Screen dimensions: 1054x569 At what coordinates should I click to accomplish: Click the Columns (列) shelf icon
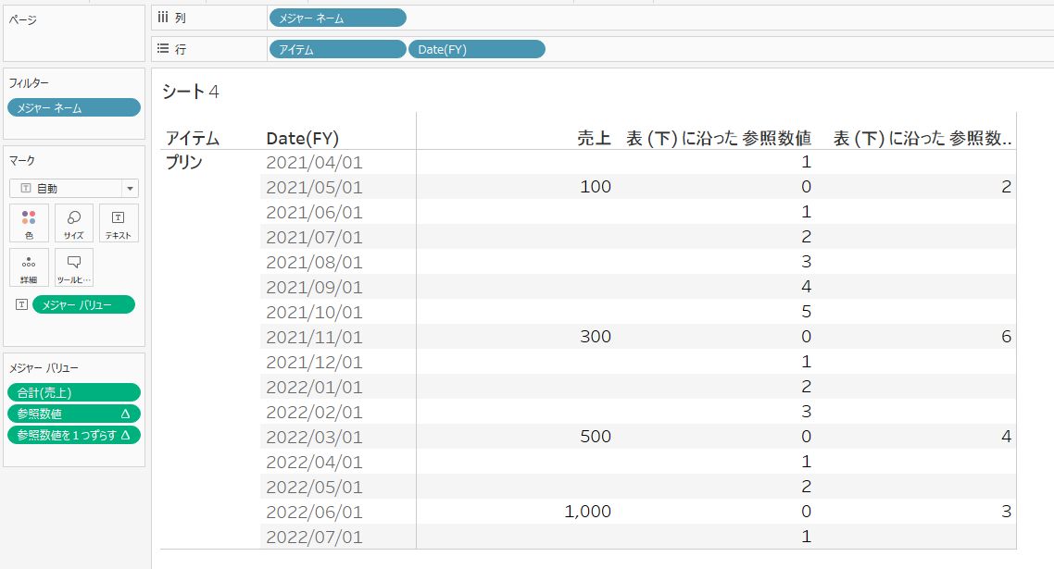163,18
